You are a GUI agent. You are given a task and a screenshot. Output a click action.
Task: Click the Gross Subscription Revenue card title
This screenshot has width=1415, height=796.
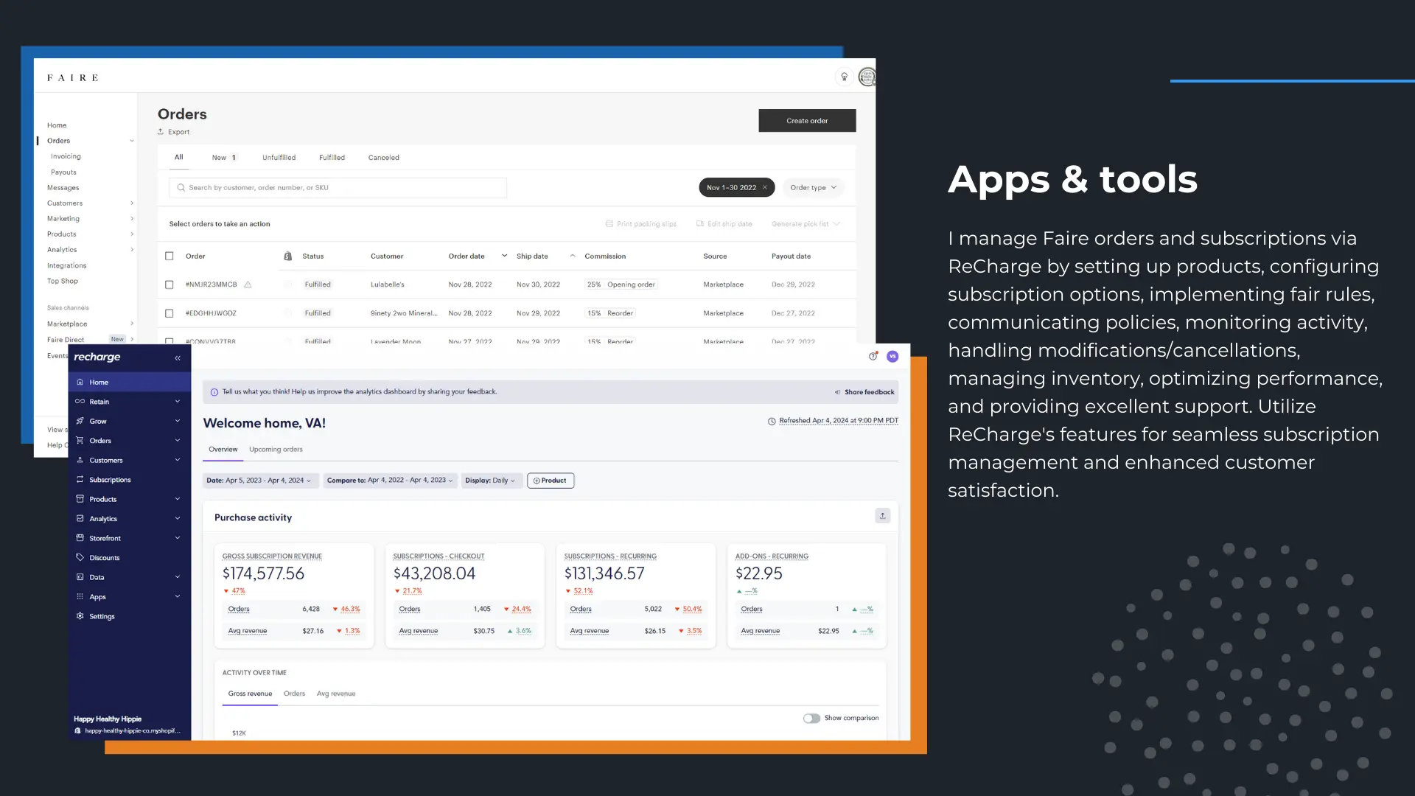coord(272,556)
